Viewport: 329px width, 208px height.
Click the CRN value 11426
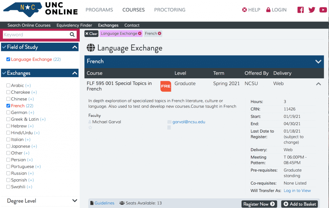(x=289, y=109)
